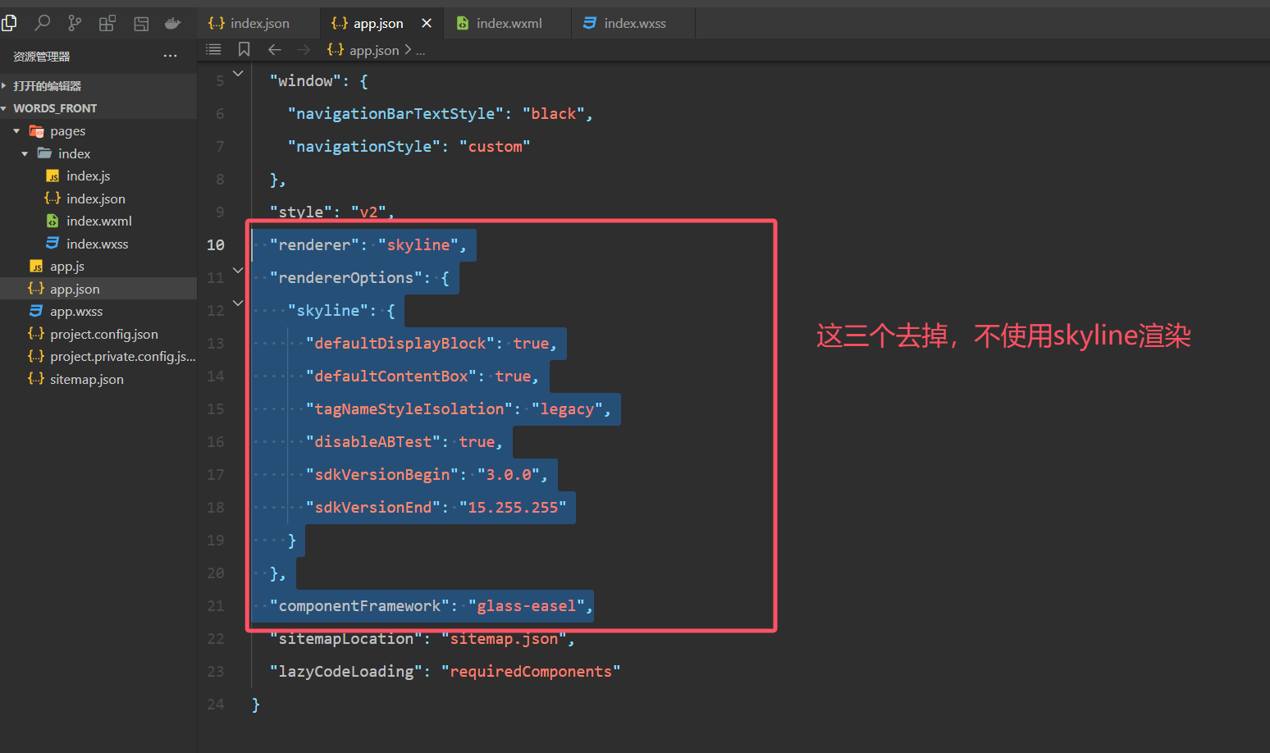This screenshot has width=1270, height=753.
Task: Click the split layout panel icon
Action: point(141,23)
